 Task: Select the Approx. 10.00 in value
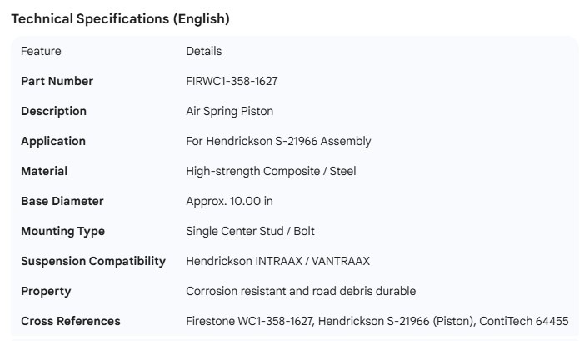(x=230, y=201)
